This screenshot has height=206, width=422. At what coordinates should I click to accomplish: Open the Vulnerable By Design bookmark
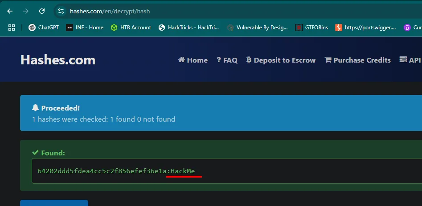click(257, 28)
